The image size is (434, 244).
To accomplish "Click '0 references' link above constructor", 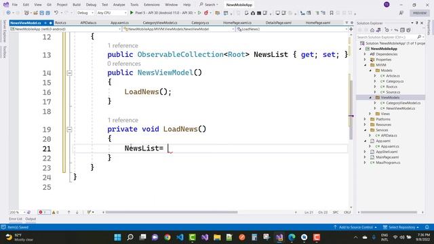I will (x=124, y=64).
